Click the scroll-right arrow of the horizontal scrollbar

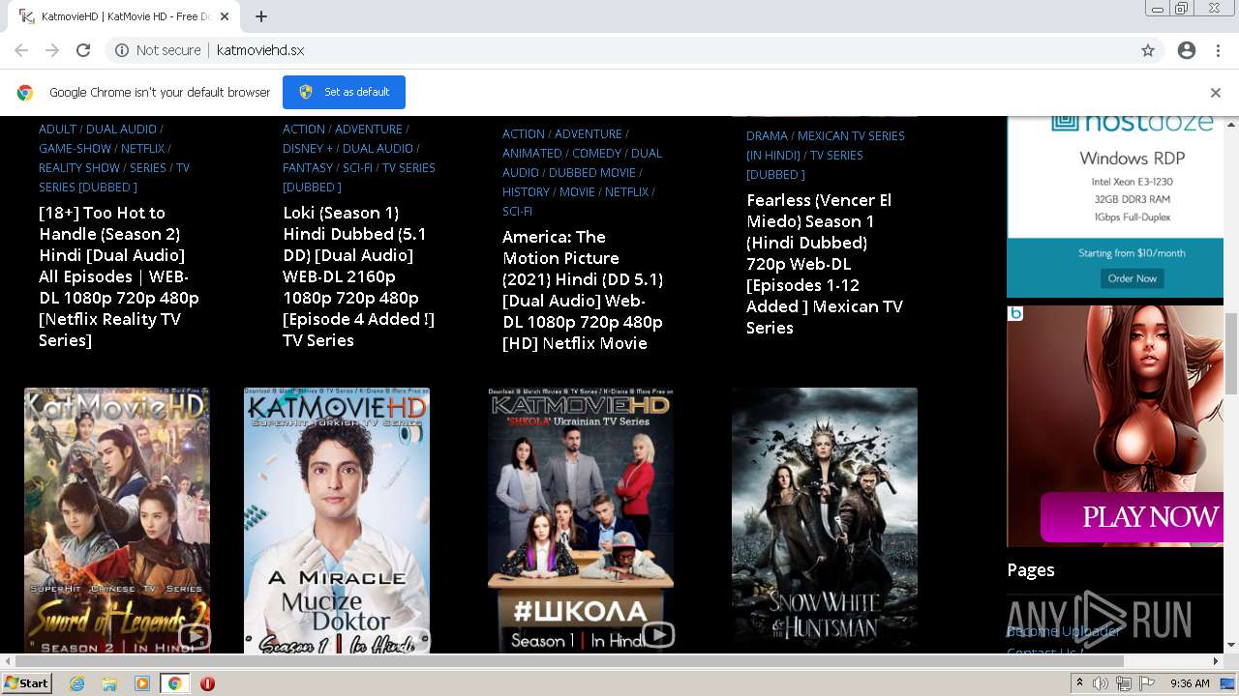pyautogui.click(x=1217, y=661)
